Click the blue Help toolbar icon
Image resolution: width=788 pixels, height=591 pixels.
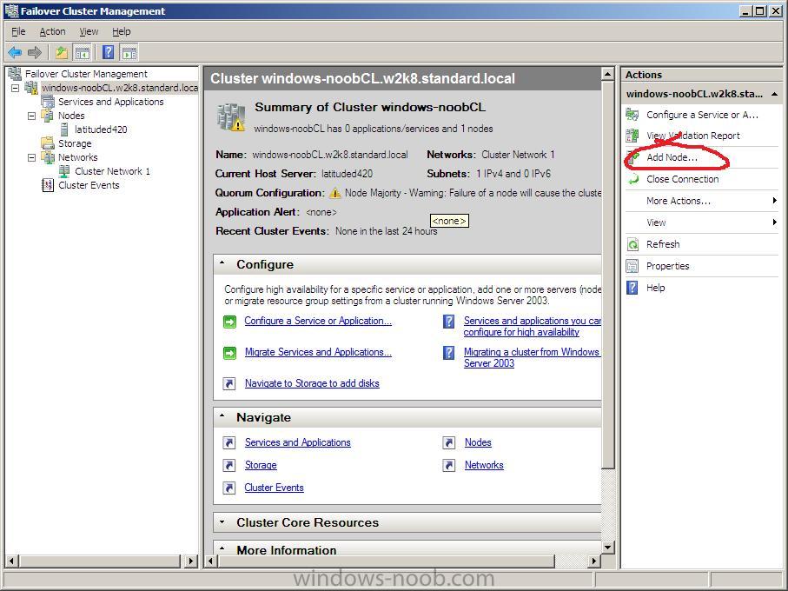coord(108,52)
